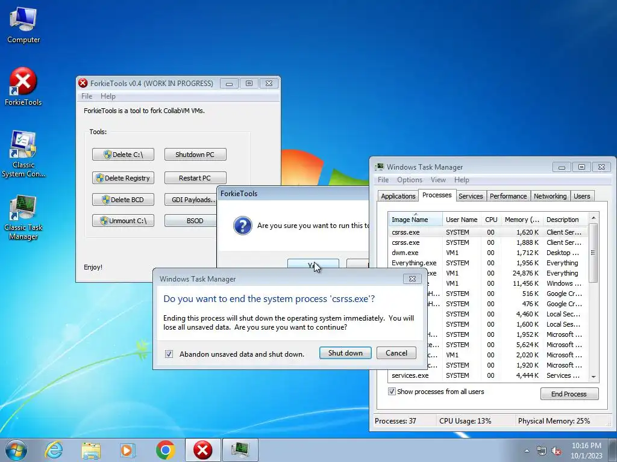Switch to ForkieTools taskbar button
The image size is (617, 462).
(x=202, y=450)
